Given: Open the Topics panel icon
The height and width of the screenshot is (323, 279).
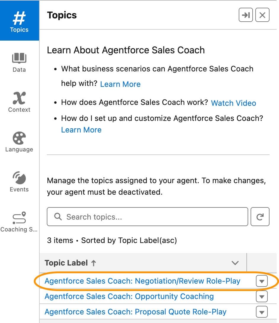Looking at the screenshot, I should click(x=19, y=21).
